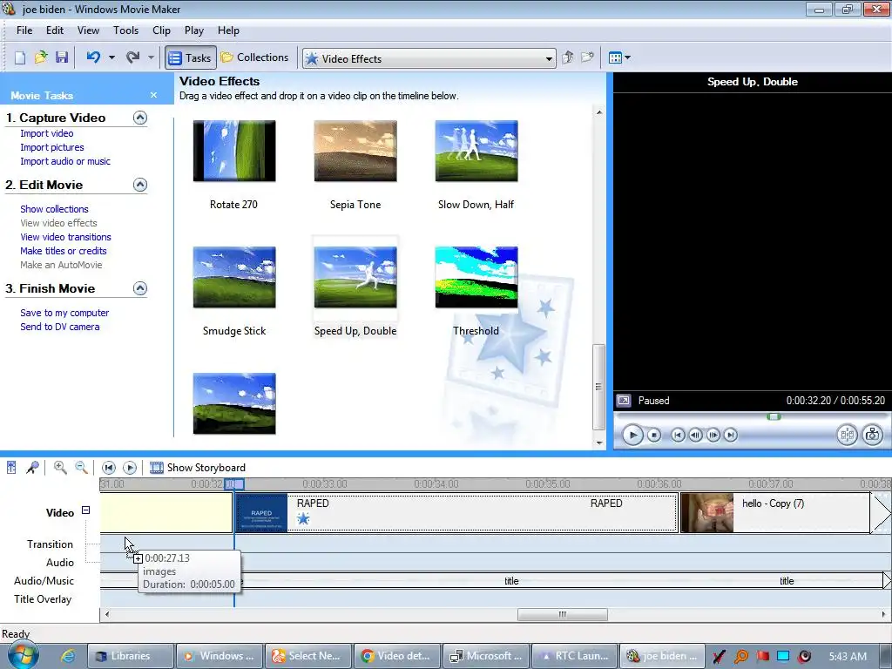Viewport: 892px width, 669px height.
Task: Redo the last undone action
Action: 133,57
